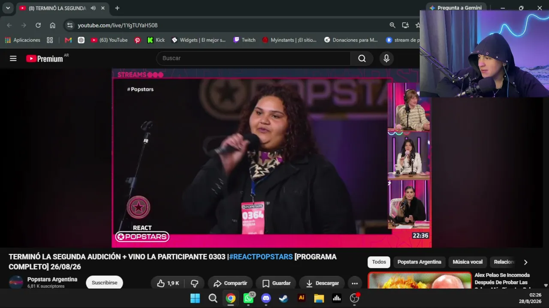The height and width of the screenshot is (308, 549).
Task: Click page scrollbar down arrow
Action: pos(546,285)
